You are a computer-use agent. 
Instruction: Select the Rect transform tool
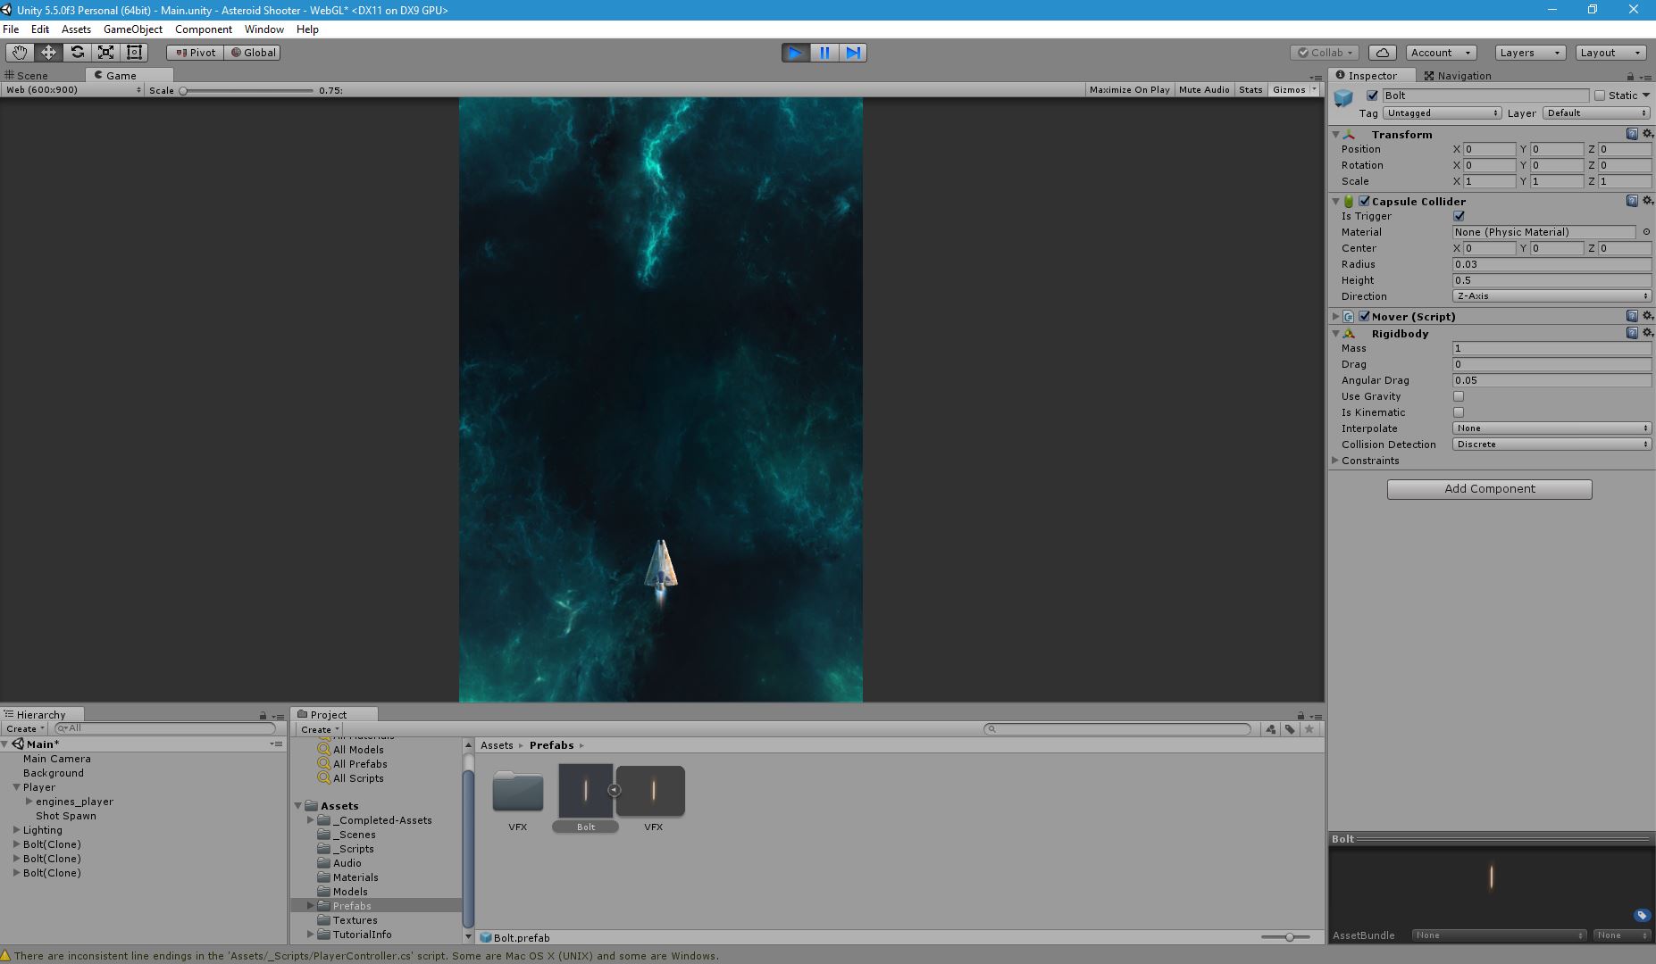(x=134, y=53)
